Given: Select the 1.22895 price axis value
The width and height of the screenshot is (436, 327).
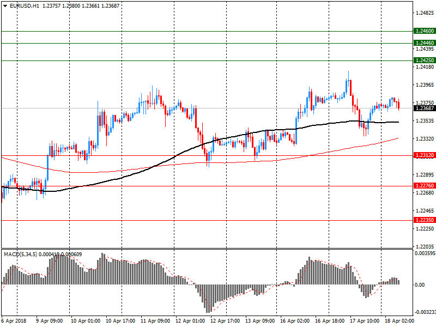Looking at the screenshot, I should (425, 174).
